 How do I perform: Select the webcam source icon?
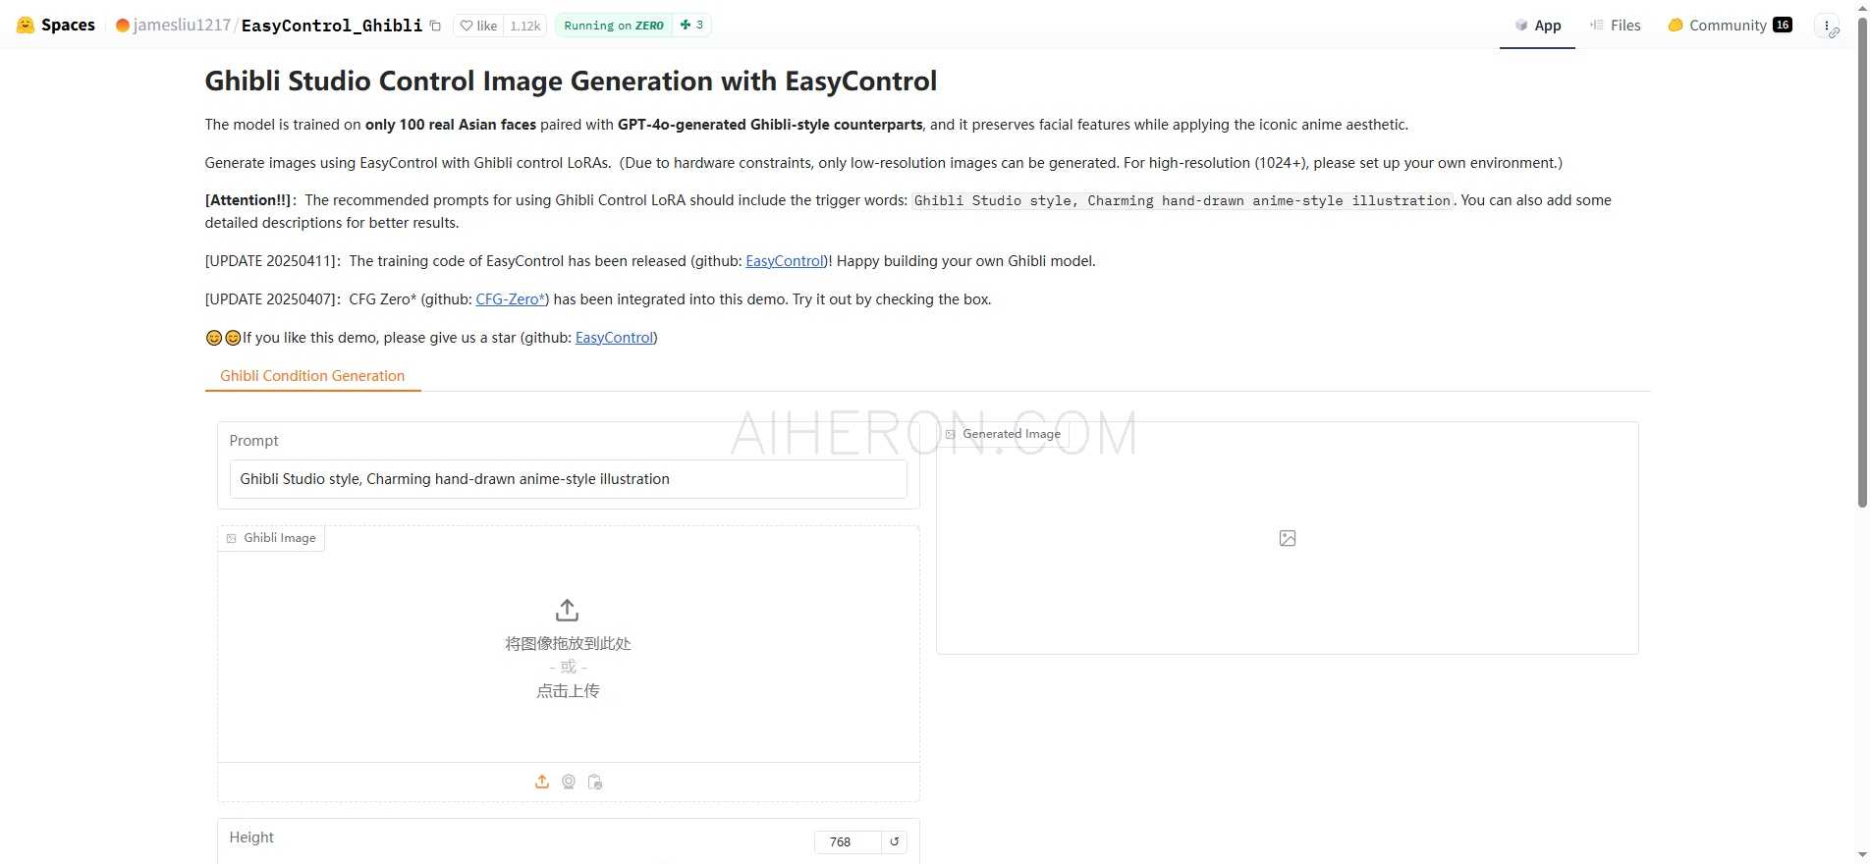pyautogui.click(x=569, y=782)
